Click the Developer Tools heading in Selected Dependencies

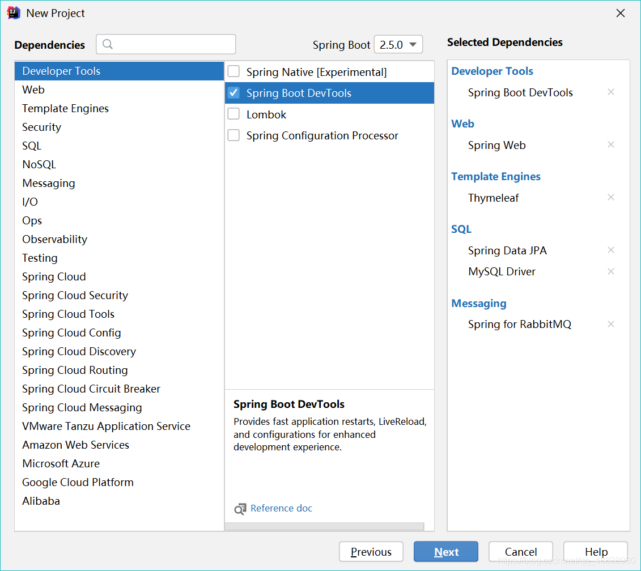tap(492, 71)
